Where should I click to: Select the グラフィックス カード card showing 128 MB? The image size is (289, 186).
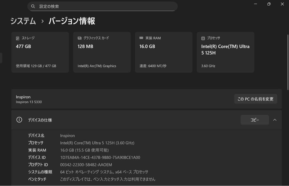pos(102,52)
